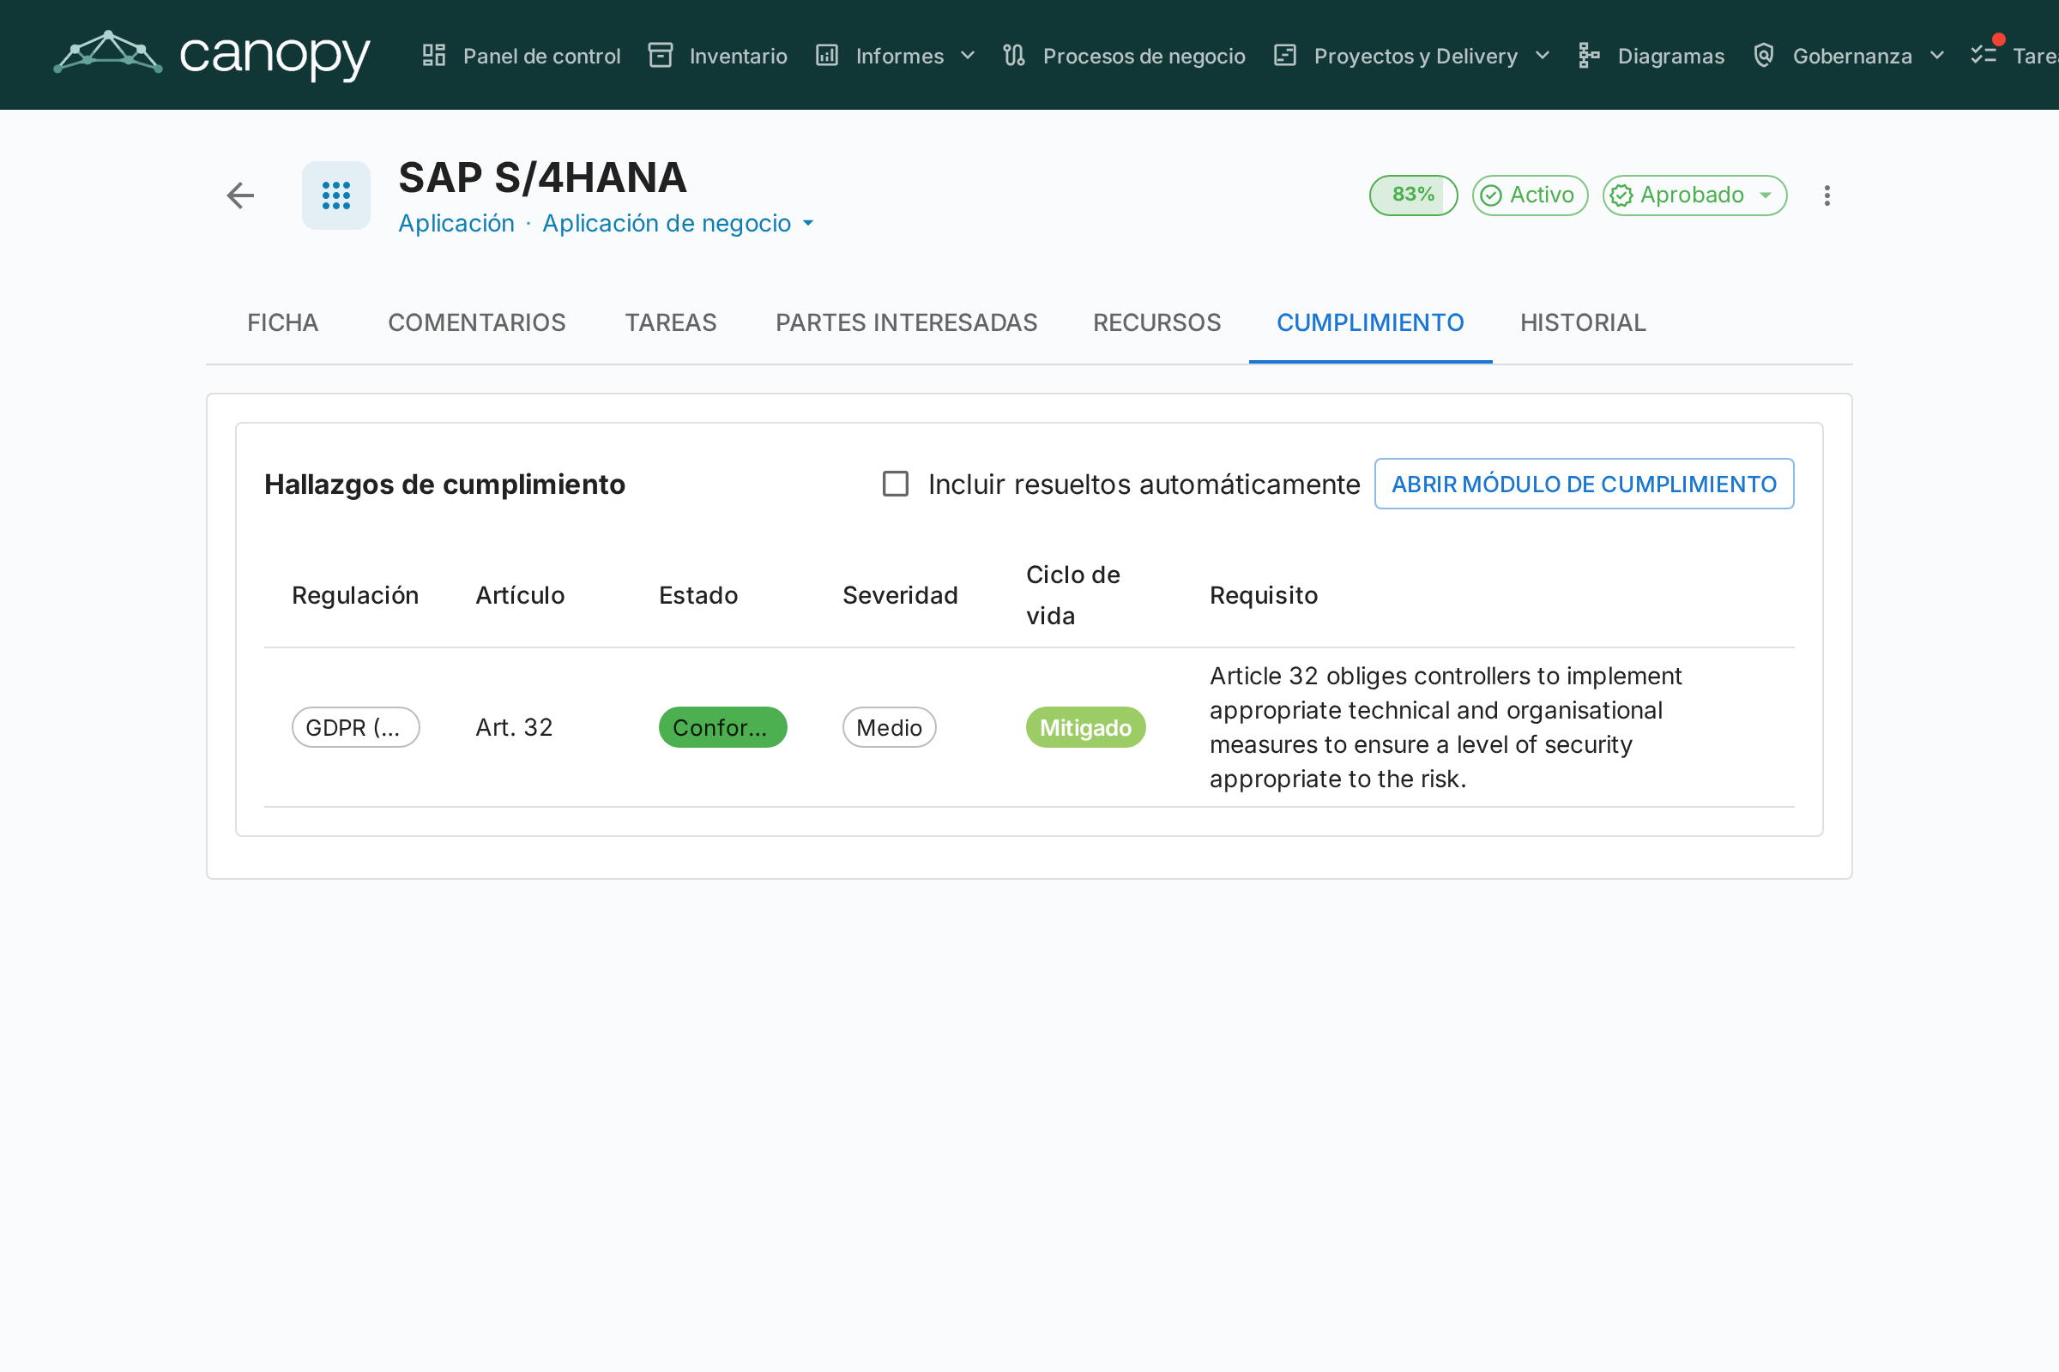Viewport: 2059px width, 1372px height.
Task: Click the Procesos de negocio flow icon
Action: (1014, 55)
